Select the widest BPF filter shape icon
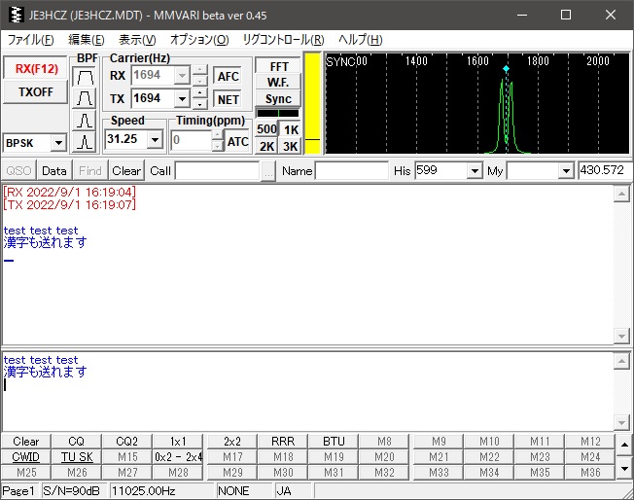This screenshot has height=500, width=634. click(x=86, y=77)
